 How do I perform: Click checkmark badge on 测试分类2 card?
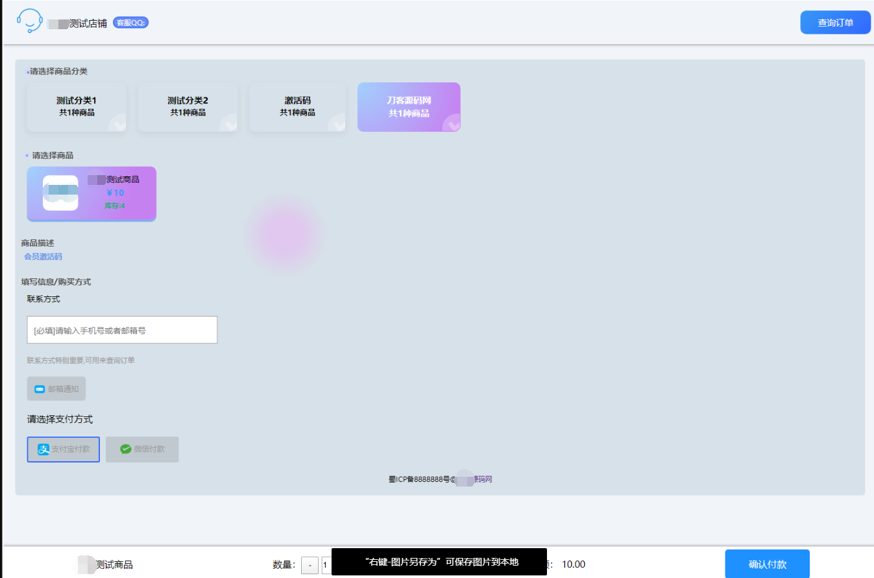tap(228, 123)
